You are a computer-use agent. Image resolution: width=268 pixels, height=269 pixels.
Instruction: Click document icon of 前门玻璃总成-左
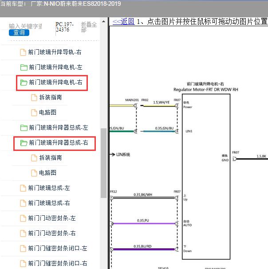click(x=23, y=188)
